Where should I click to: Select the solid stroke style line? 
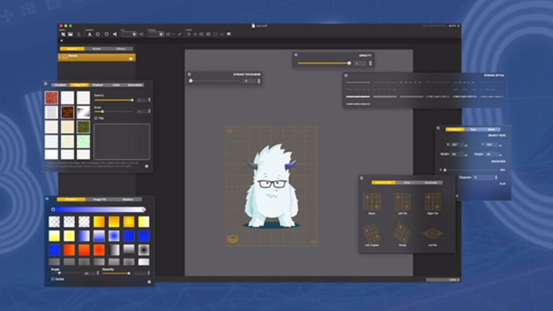click(358, 82)
